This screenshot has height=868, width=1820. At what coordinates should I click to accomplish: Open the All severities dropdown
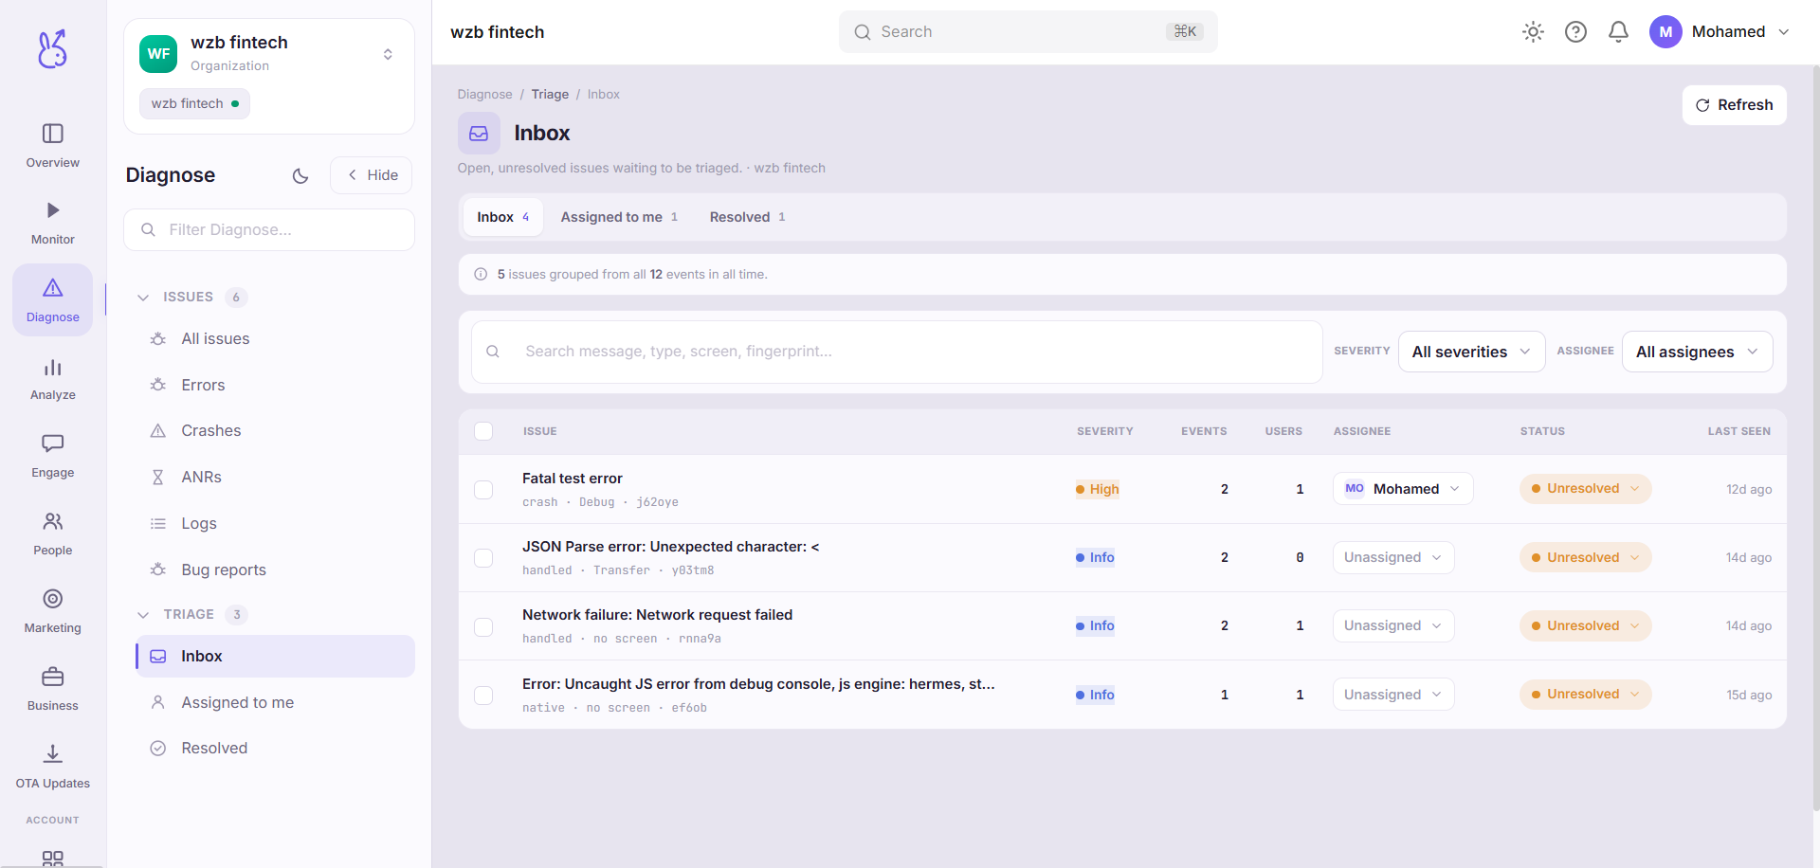click(x=1471, y=352)
